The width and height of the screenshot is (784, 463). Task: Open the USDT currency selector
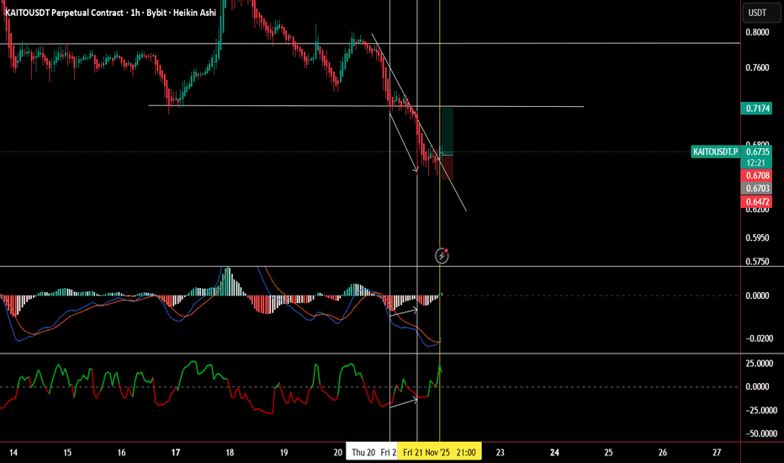[x=761, y=13]
